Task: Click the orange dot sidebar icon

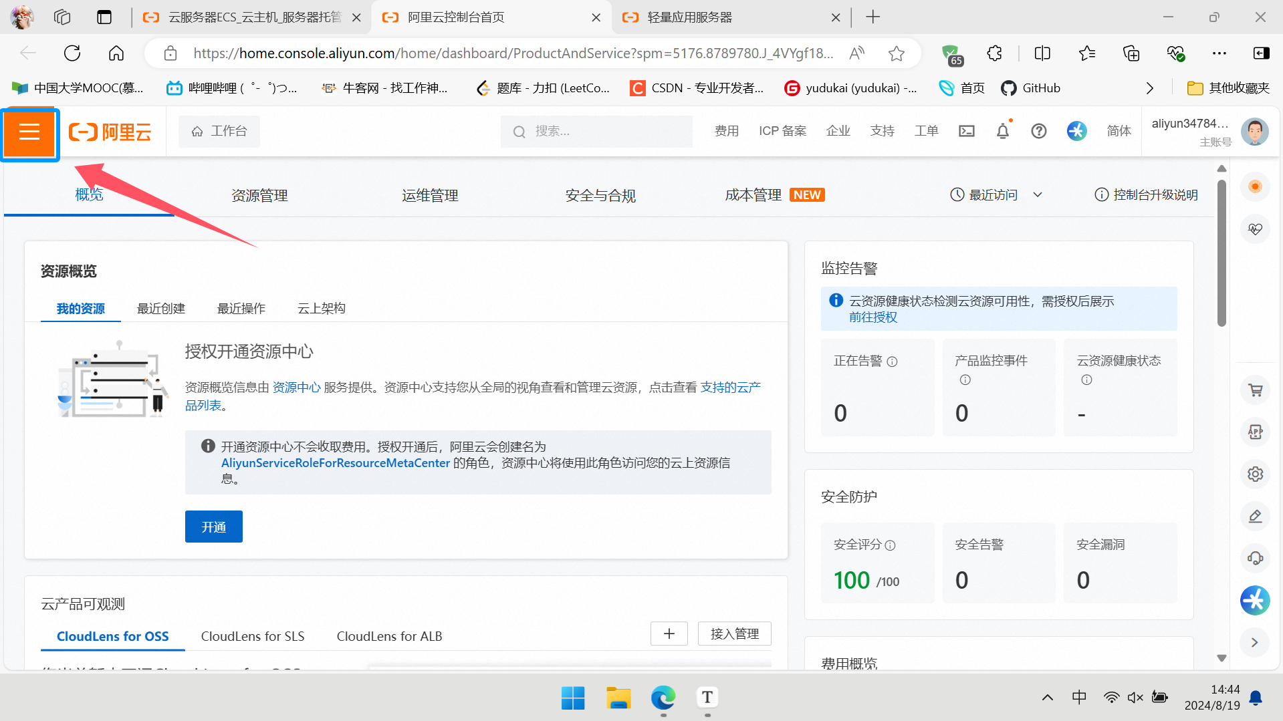Action: [x=1256, y=186]
